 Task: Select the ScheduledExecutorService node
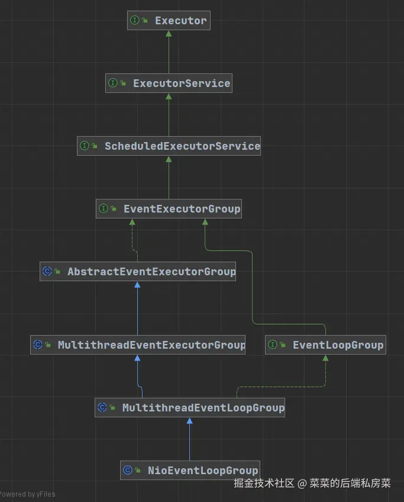(169, 146)
